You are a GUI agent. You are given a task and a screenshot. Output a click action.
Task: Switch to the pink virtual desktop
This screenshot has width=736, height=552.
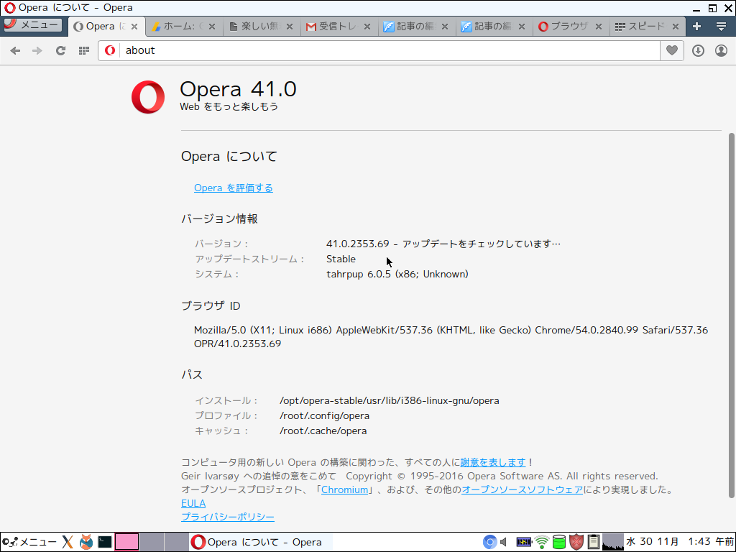[x=126, y=542]
